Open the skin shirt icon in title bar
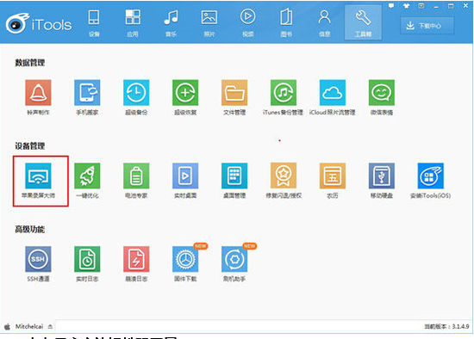474x339 pixels. 406,5
